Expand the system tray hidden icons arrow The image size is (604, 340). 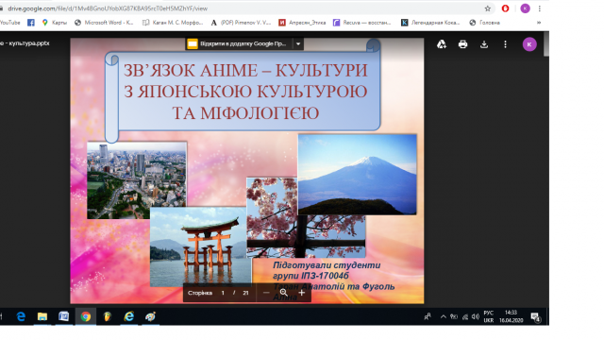[444, 316]
